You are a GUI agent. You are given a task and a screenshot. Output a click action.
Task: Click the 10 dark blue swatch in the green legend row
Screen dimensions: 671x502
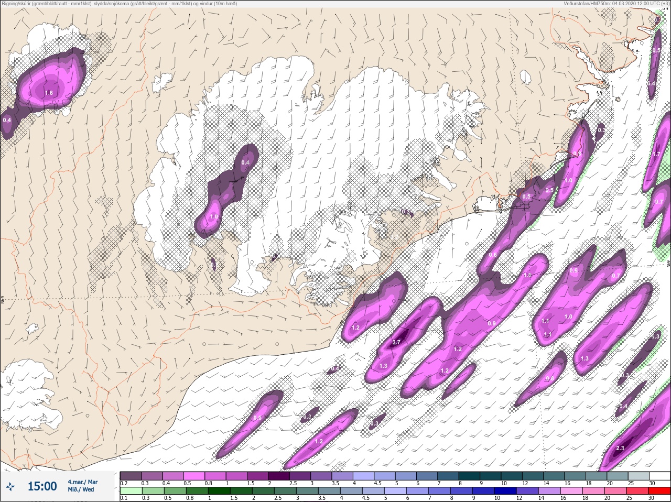[x=505, y=492]
